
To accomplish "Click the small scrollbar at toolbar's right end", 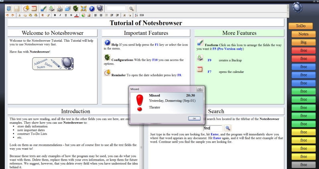I will pyautogui.click(x=288, y=11).
